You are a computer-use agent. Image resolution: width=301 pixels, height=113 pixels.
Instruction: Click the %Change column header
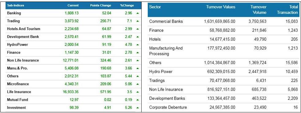127,6
